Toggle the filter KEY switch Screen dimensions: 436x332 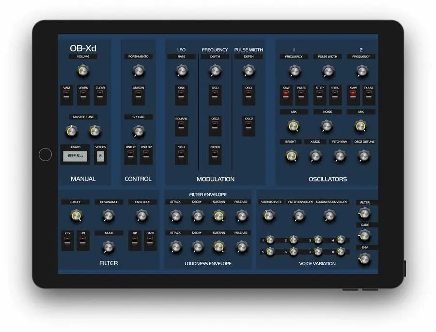67,241
